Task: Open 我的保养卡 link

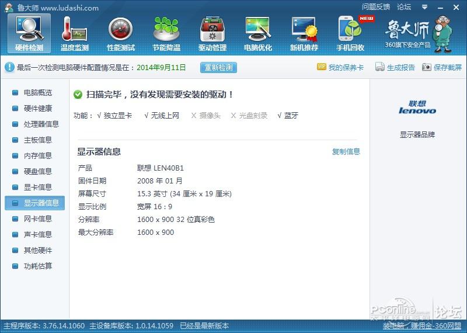Action: [346, 67]
